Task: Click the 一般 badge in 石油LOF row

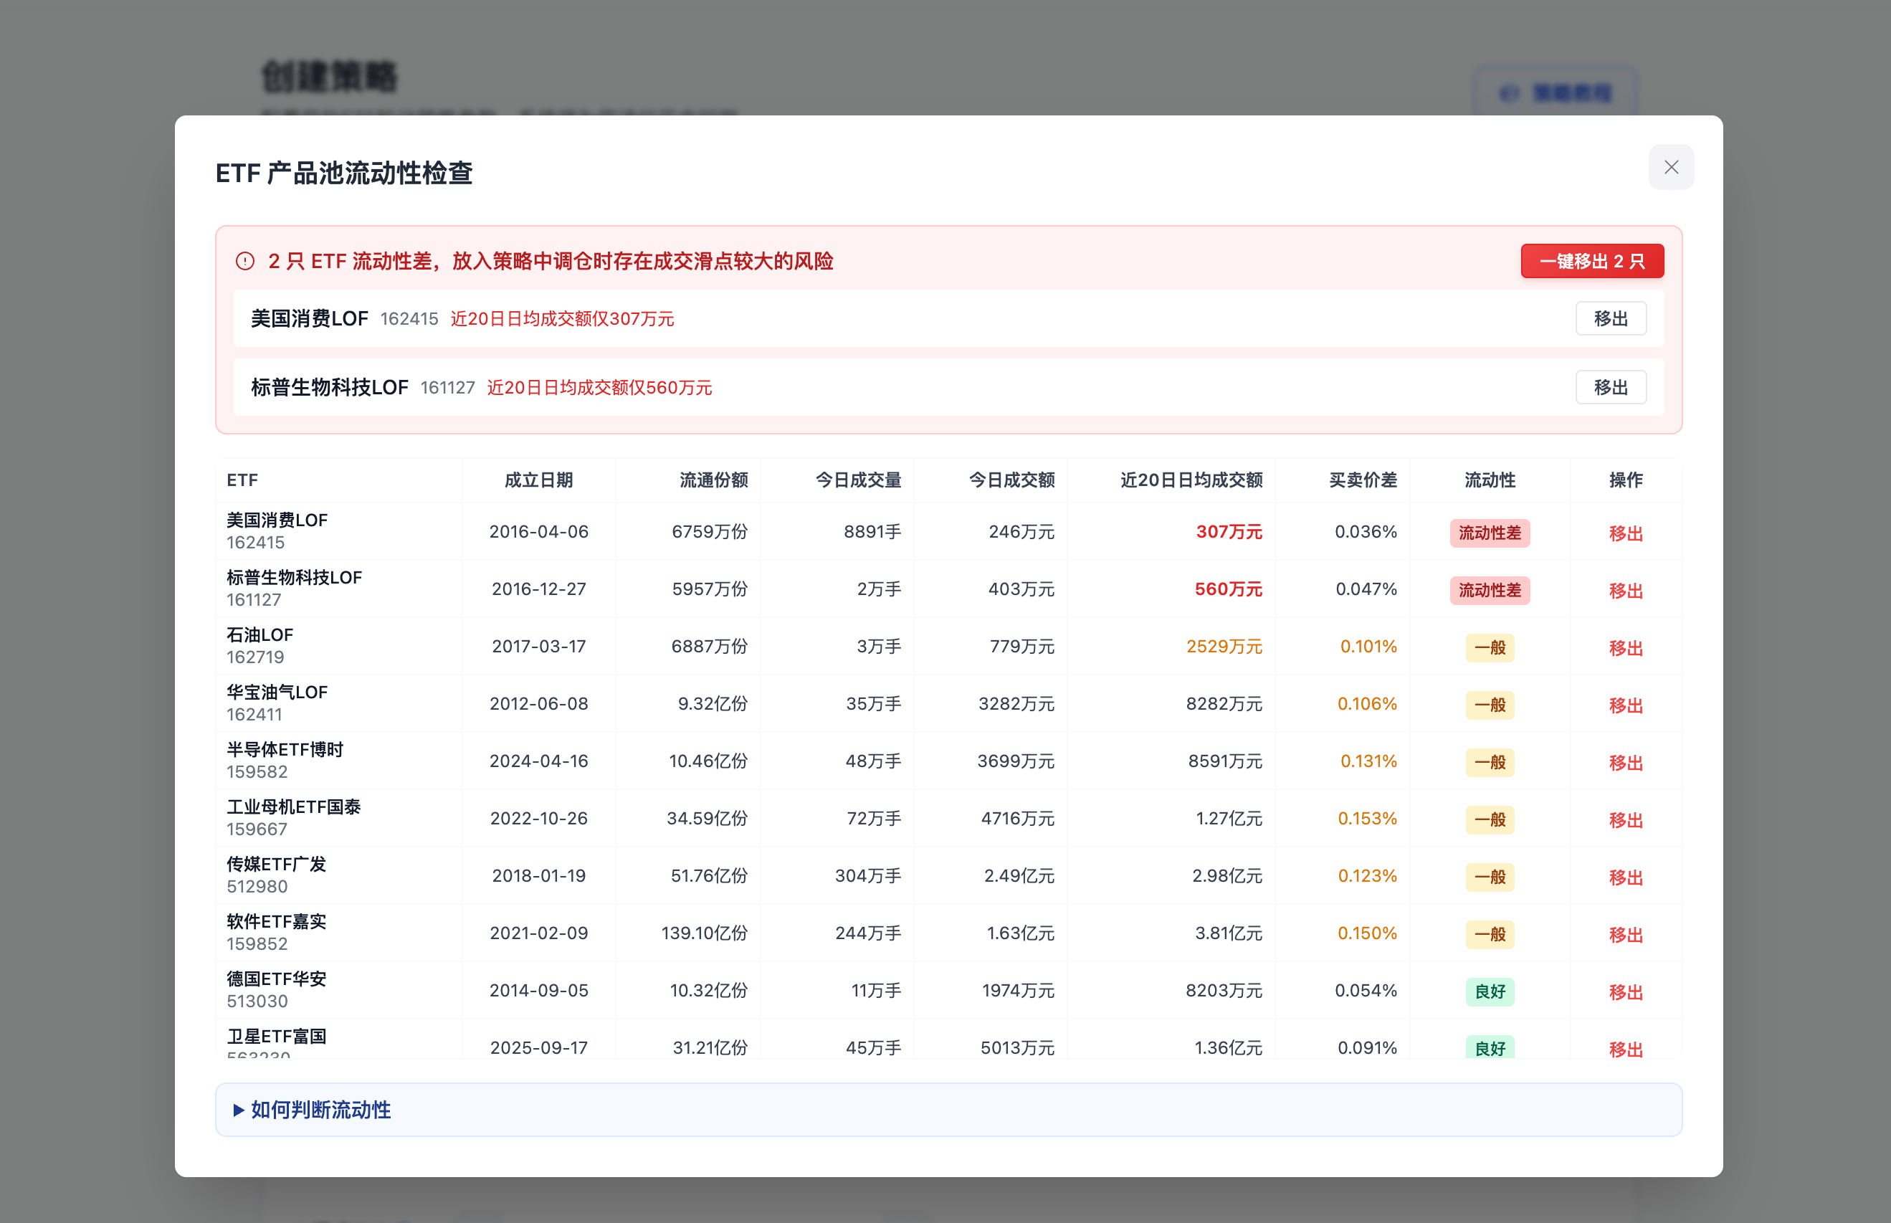Action: [x=1490, y=647]
